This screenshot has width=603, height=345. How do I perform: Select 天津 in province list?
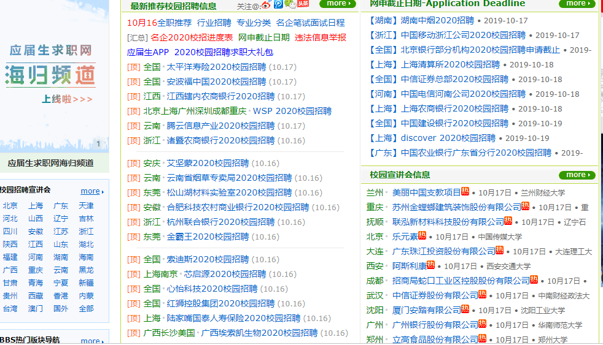click(87, 206)
